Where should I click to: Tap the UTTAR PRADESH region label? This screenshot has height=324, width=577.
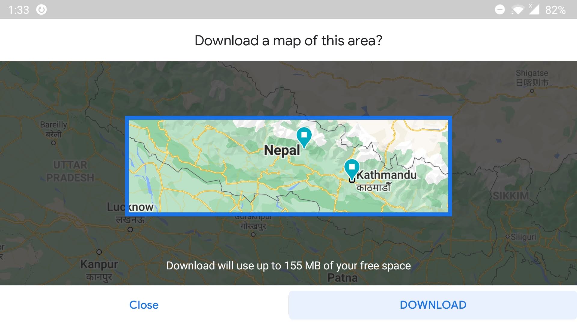tap(70, 171)
